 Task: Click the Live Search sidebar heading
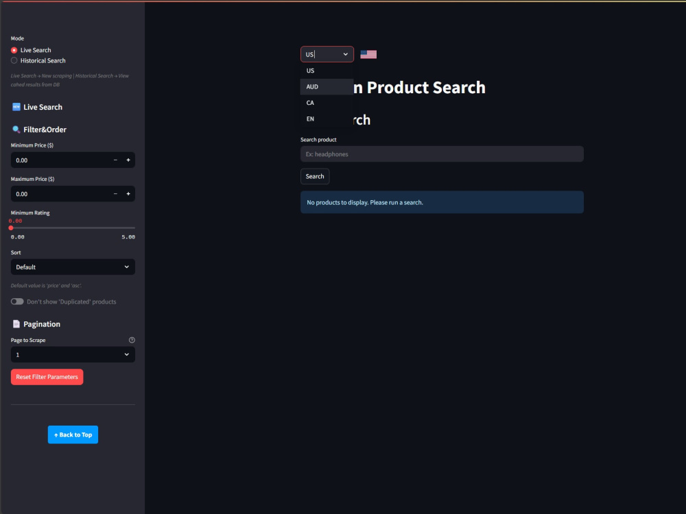(43, 107)
